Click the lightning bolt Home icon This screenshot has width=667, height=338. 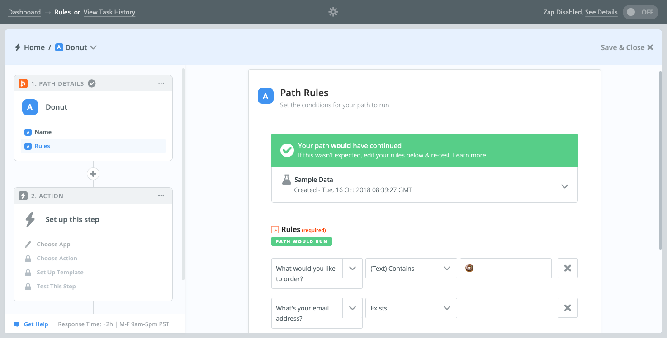(x=18, y=47)
